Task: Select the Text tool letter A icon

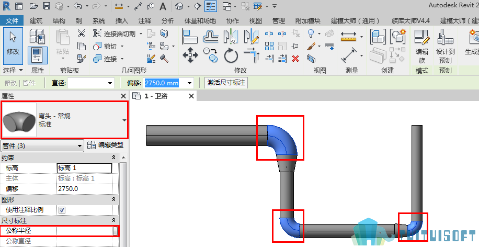Action: 163,6
